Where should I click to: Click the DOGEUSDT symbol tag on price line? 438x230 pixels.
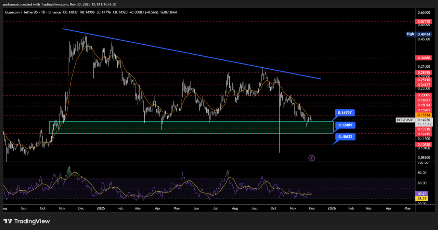(x=405, y=120)
